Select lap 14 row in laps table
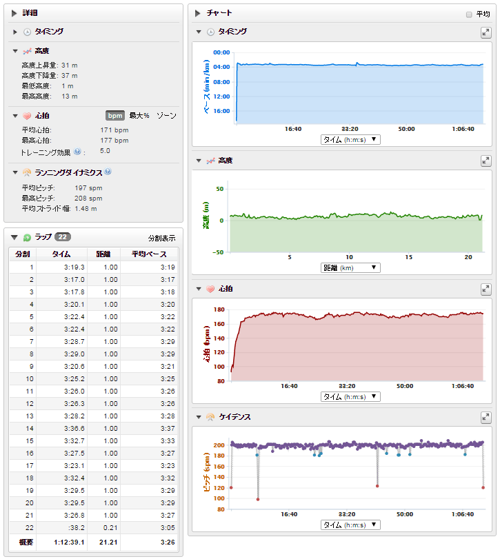 (x=93, y=428)
